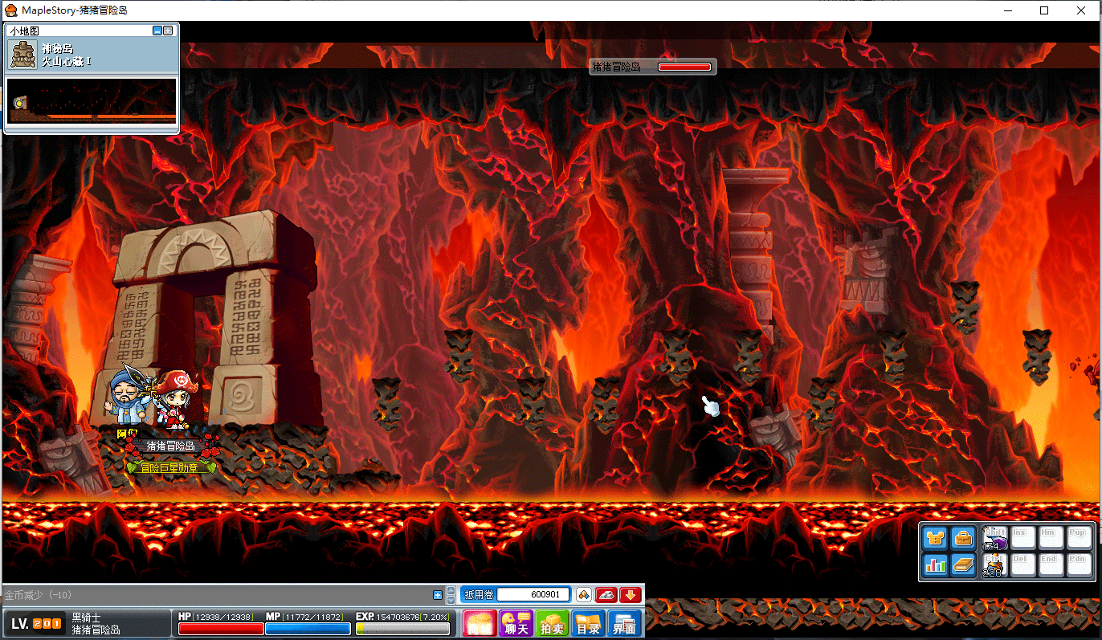Click the 冒险巨星勋章 medal label
This screenshot has height=640, width=1102.
[169, 467]
